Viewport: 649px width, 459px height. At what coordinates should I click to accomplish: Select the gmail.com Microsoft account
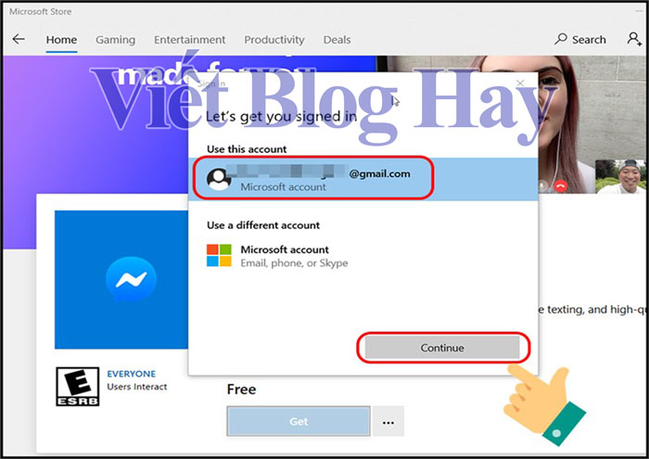363,179
